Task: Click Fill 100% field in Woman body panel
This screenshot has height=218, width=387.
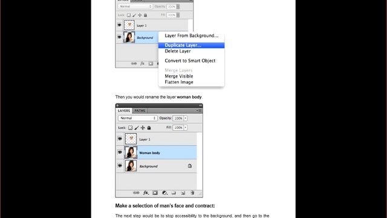Action: coord(178,128)
